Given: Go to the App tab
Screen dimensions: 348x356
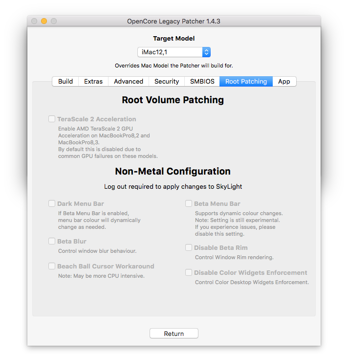Looking at the screenshot, I should [284, 82].
